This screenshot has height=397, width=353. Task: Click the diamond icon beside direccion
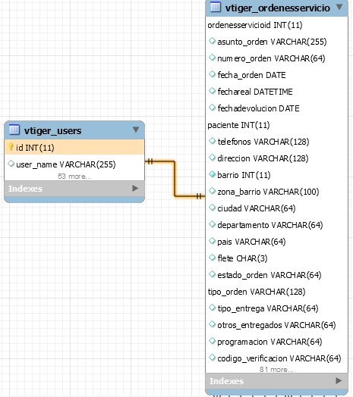212,158
